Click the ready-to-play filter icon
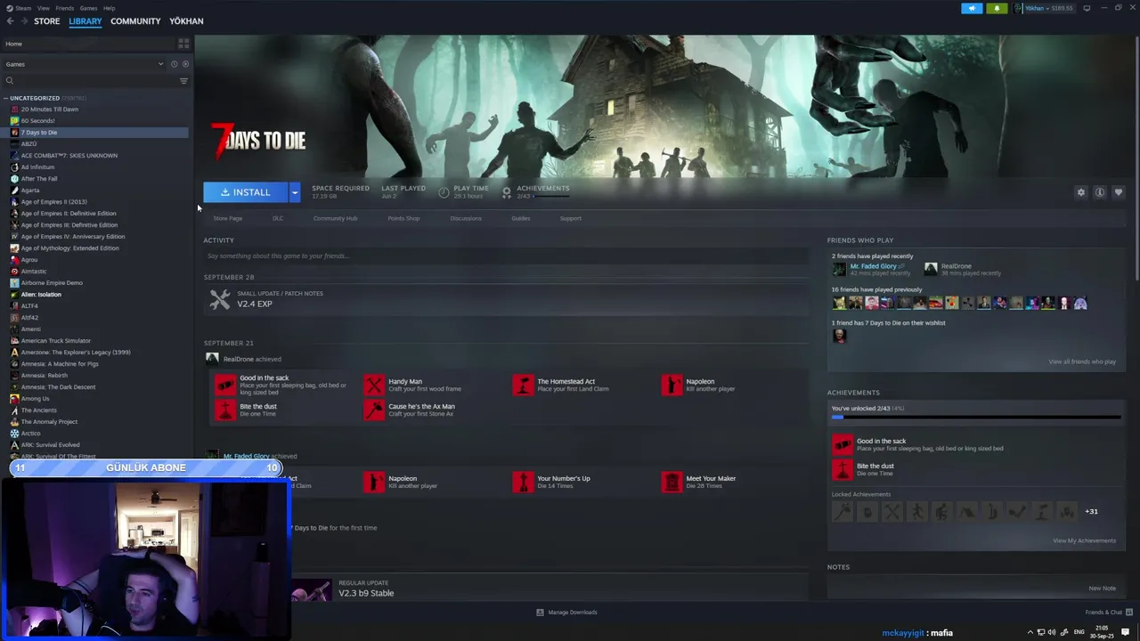Screen dimensions: 1140x641 [x=185, y=64]
